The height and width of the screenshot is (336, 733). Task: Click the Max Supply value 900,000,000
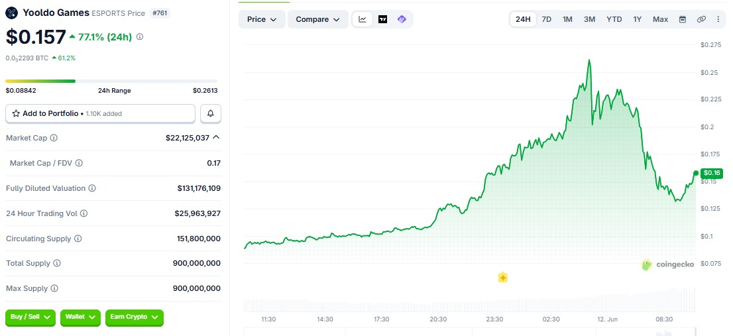point(197,289)
